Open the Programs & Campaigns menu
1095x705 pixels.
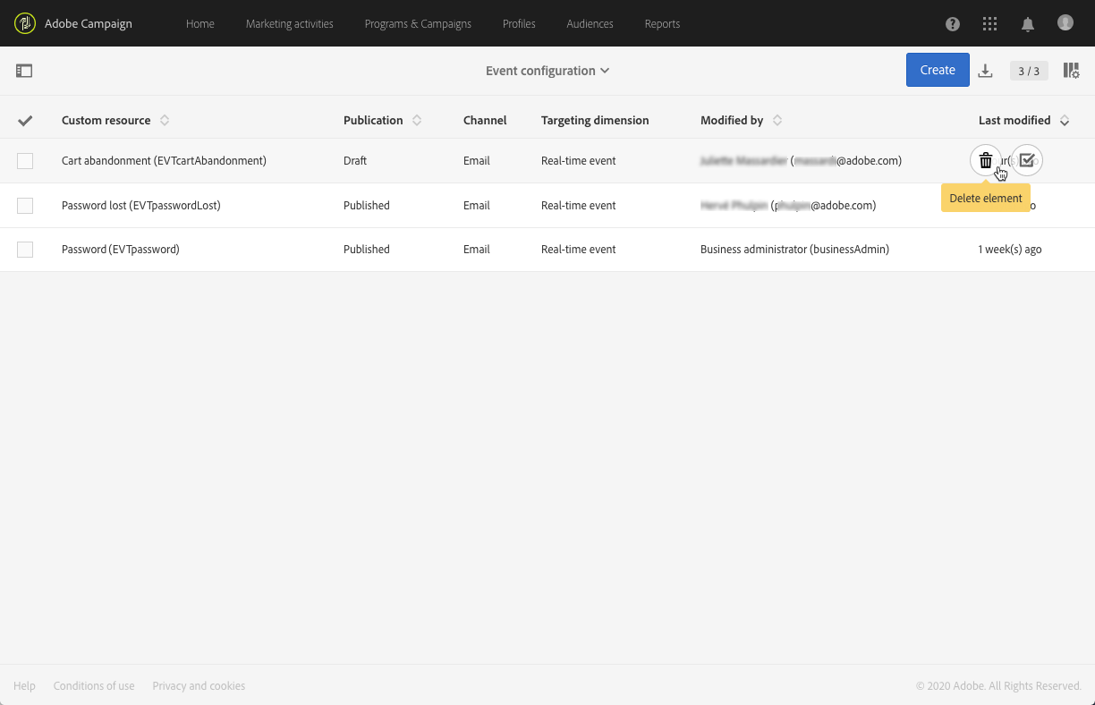[x=418, y=24]
